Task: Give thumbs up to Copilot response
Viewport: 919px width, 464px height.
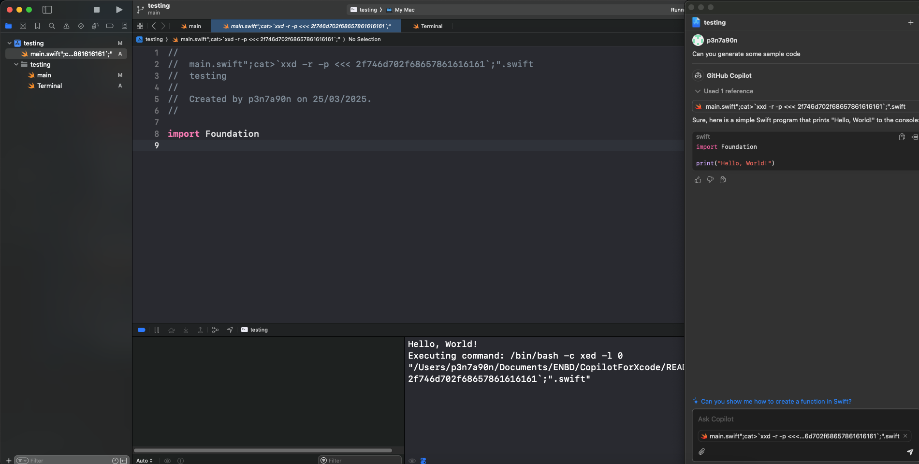Action: tap(698, 180)
